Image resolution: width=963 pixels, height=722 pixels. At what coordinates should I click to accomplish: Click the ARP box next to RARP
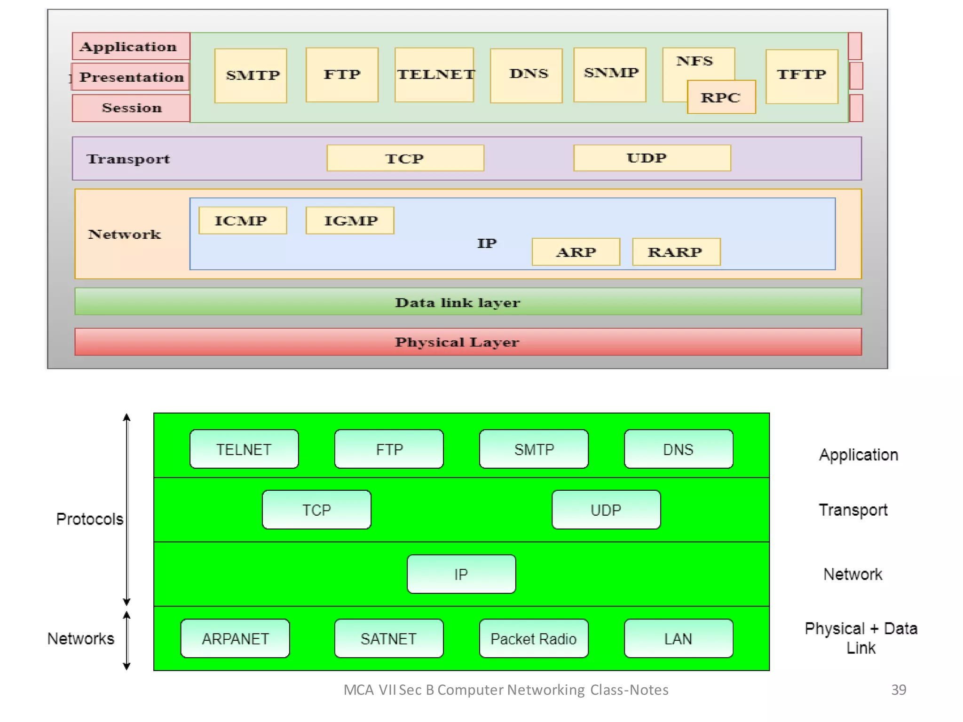point(576,252)
